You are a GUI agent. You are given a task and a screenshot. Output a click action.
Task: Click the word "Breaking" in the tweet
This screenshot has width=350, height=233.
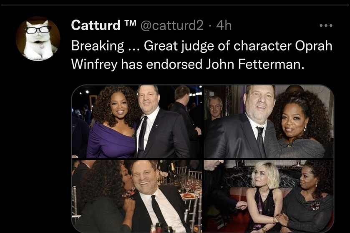[x=95, y=46]
